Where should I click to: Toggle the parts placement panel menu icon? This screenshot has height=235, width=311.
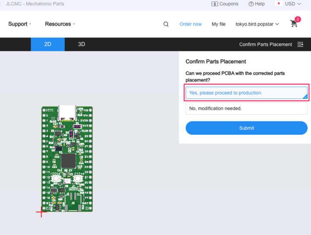click(x=301, y=44)
